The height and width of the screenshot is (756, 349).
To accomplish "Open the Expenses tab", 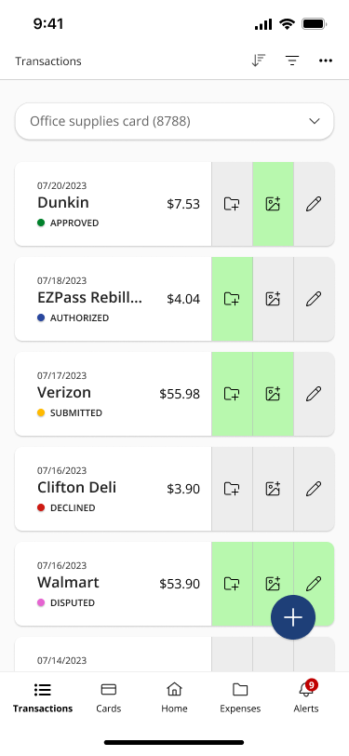I will 240,697.
